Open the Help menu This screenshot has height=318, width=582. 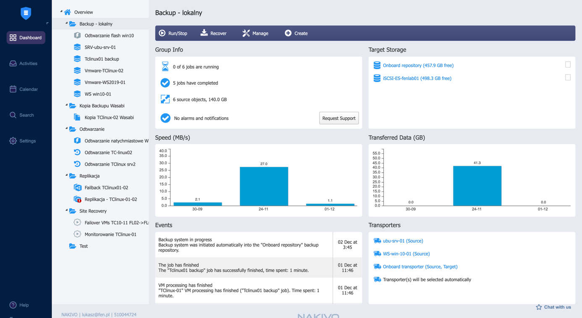[19, 305]
